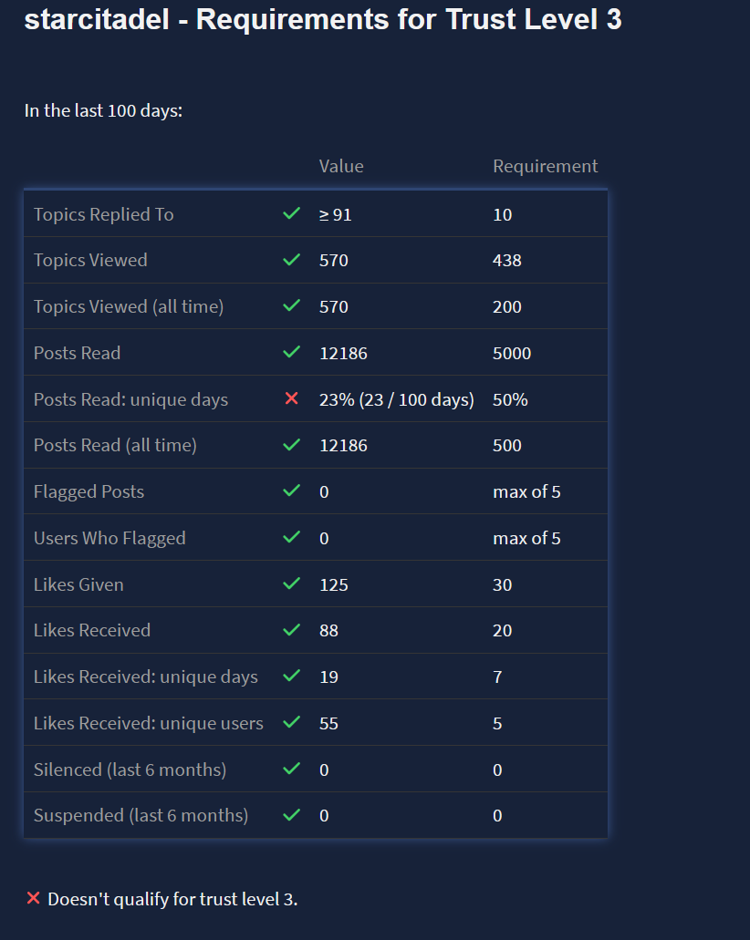Screen dimensions: 750x940
Task: Click the red X by Doesn't qualify message
Action: 34,899
